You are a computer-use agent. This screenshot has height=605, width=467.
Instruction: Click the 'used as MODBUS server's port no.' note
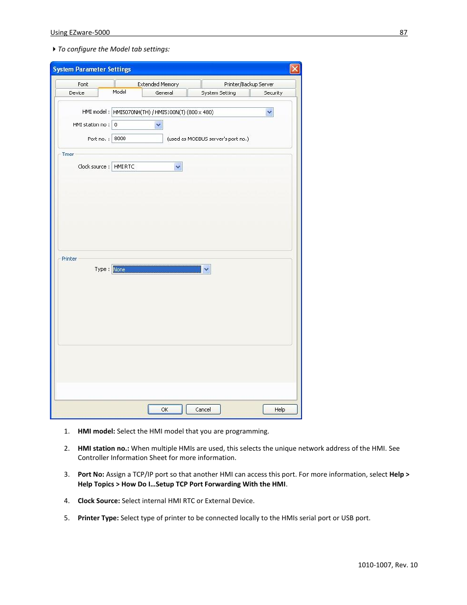208,139
